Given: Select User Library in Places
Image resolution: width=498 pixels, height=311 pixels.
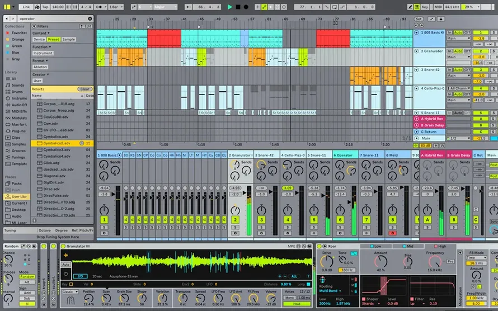Looking at the screenshot, I should tap(17, 197).
